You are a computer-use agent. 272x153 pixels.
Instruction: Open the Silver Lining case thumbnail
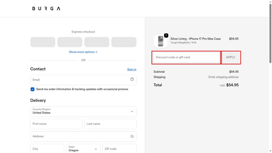[x=160, y=41]
